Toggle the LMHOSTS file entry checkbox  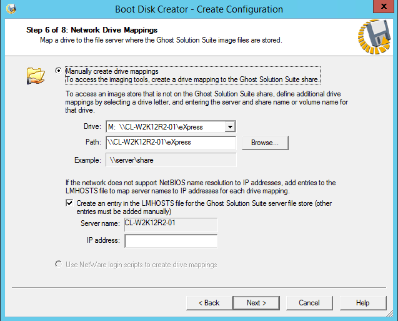click(69, 203)
